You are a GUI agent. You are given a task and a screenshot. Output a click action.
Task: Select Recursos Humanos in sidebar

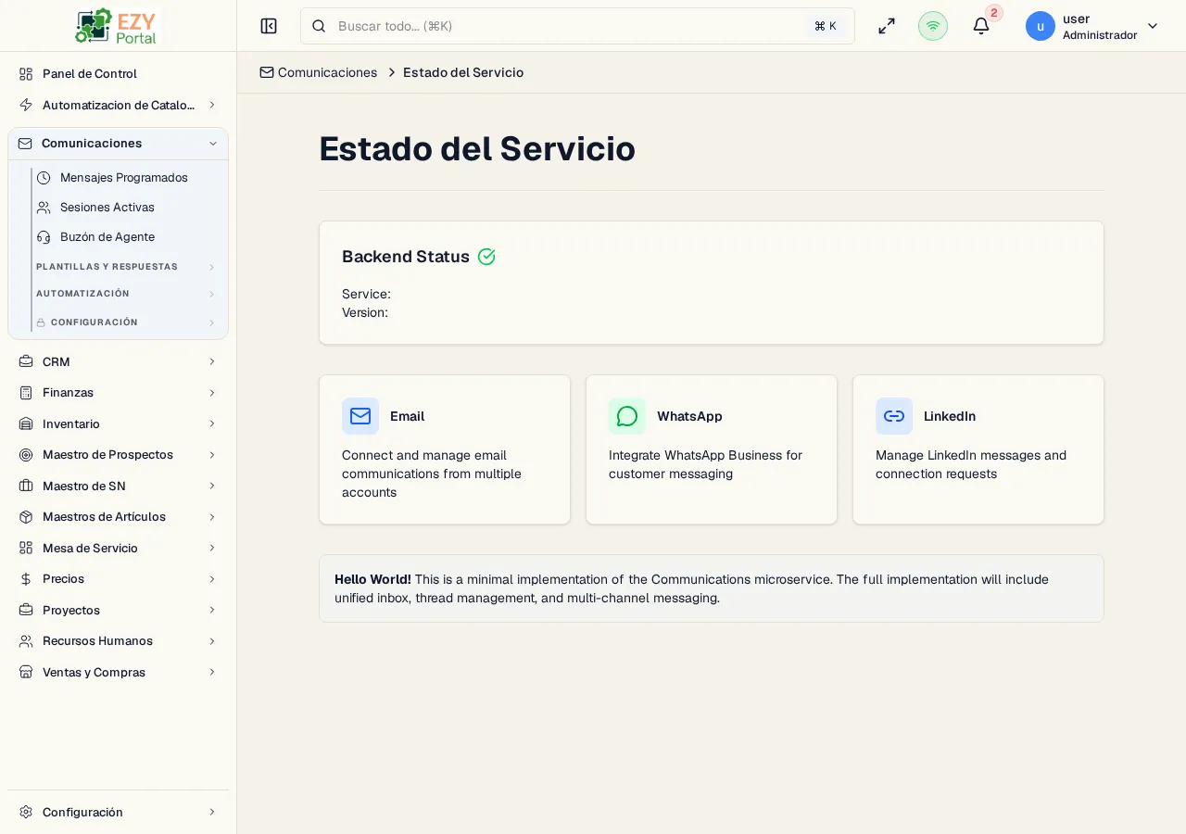118,641
